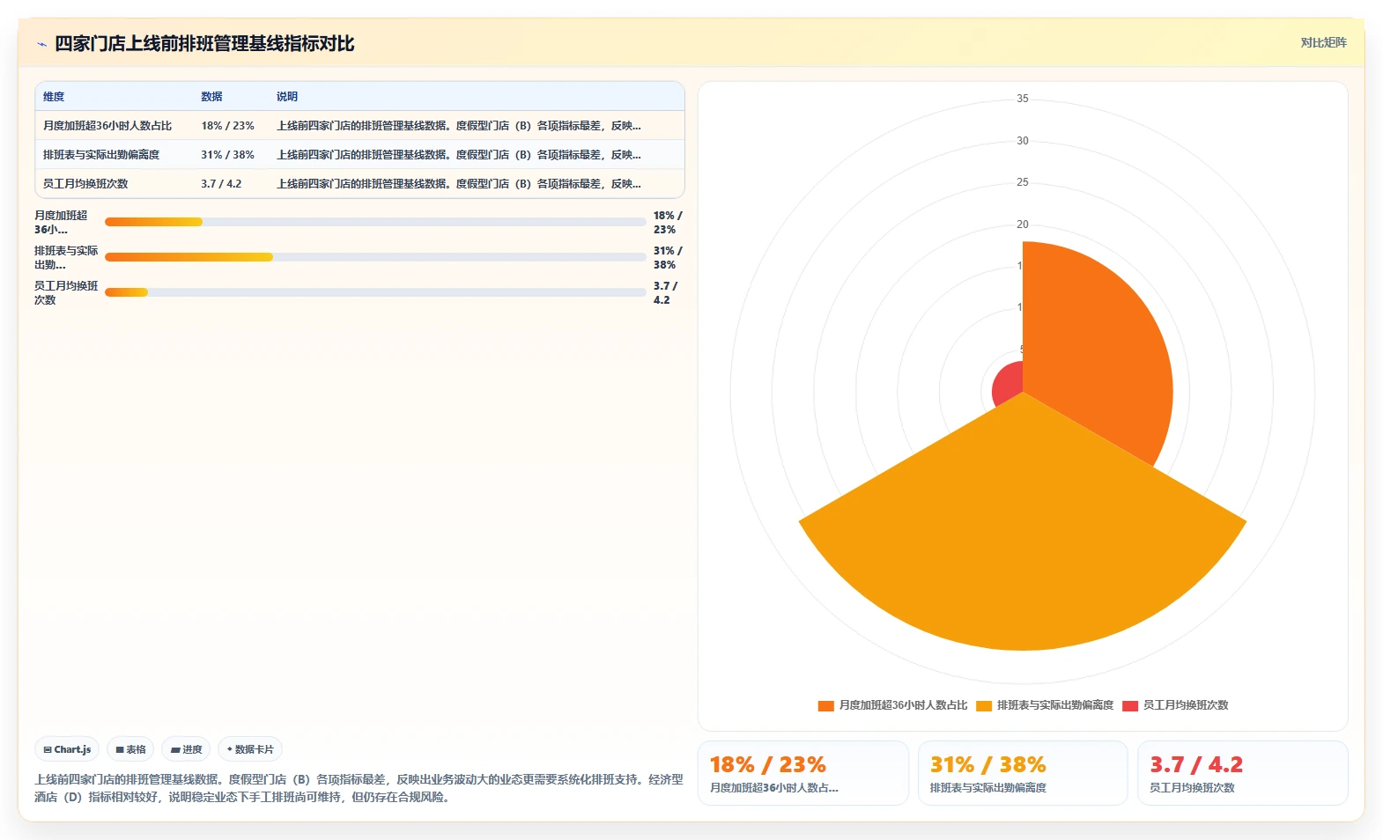Click the 3.7 / 4.2 data card
Viewport: 1383px width, 840px height.
coord(1242,773)
